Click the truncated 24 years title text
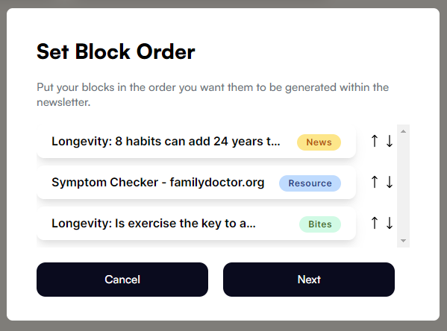 click(x=166, y=142)
